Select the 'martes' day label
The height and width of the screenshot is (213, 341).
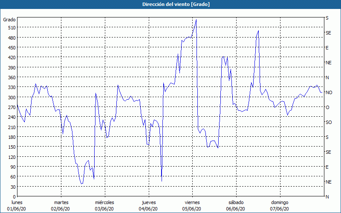(61, 203)
